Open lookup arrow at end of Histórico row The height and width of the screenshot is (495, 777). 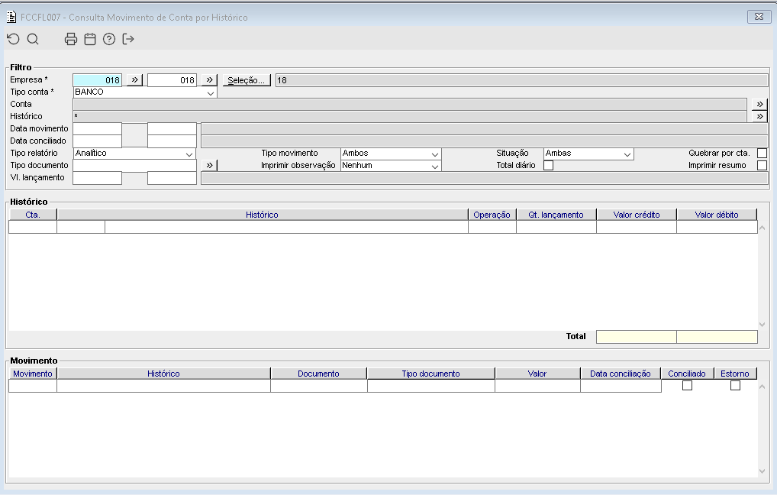(759, 117)
